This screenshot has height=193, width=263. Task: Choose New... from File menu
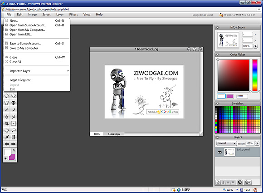coord(37,20)
